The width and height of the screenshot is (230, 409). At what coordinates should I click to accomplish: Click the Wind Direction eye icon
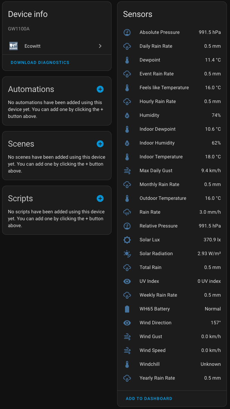[127, 323]
